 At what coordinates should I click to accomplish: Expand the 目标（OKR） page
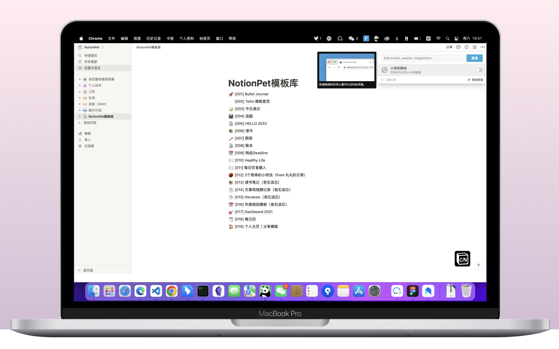click(80, 104)
